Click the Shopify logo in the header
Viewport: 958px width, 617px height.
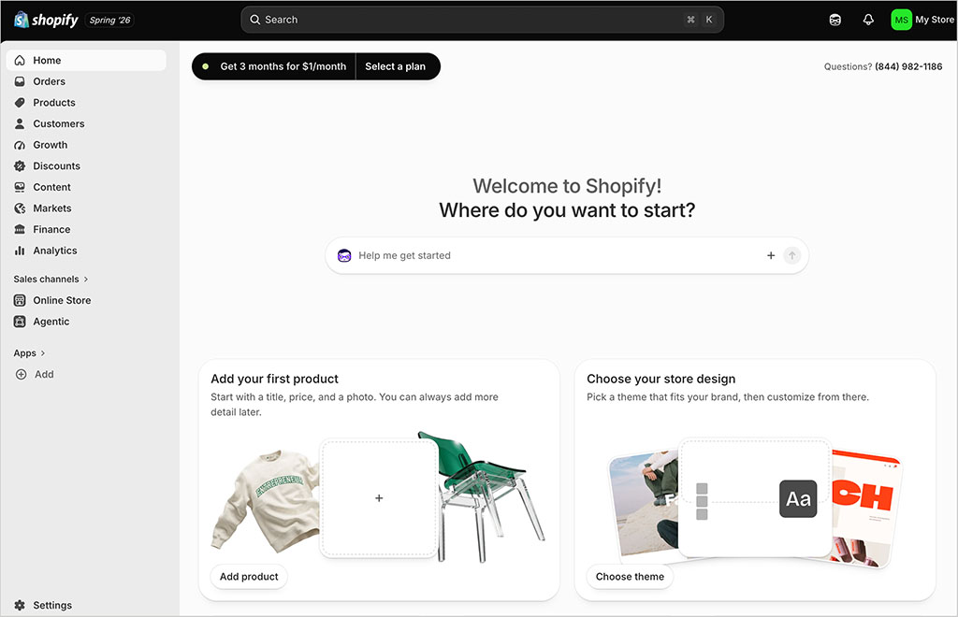(46, 21)
